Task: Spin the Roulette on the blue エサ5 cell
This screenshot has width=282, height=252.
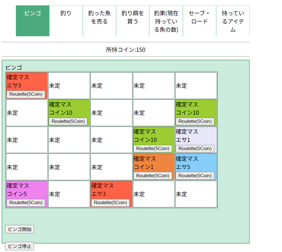Action: 195,176
